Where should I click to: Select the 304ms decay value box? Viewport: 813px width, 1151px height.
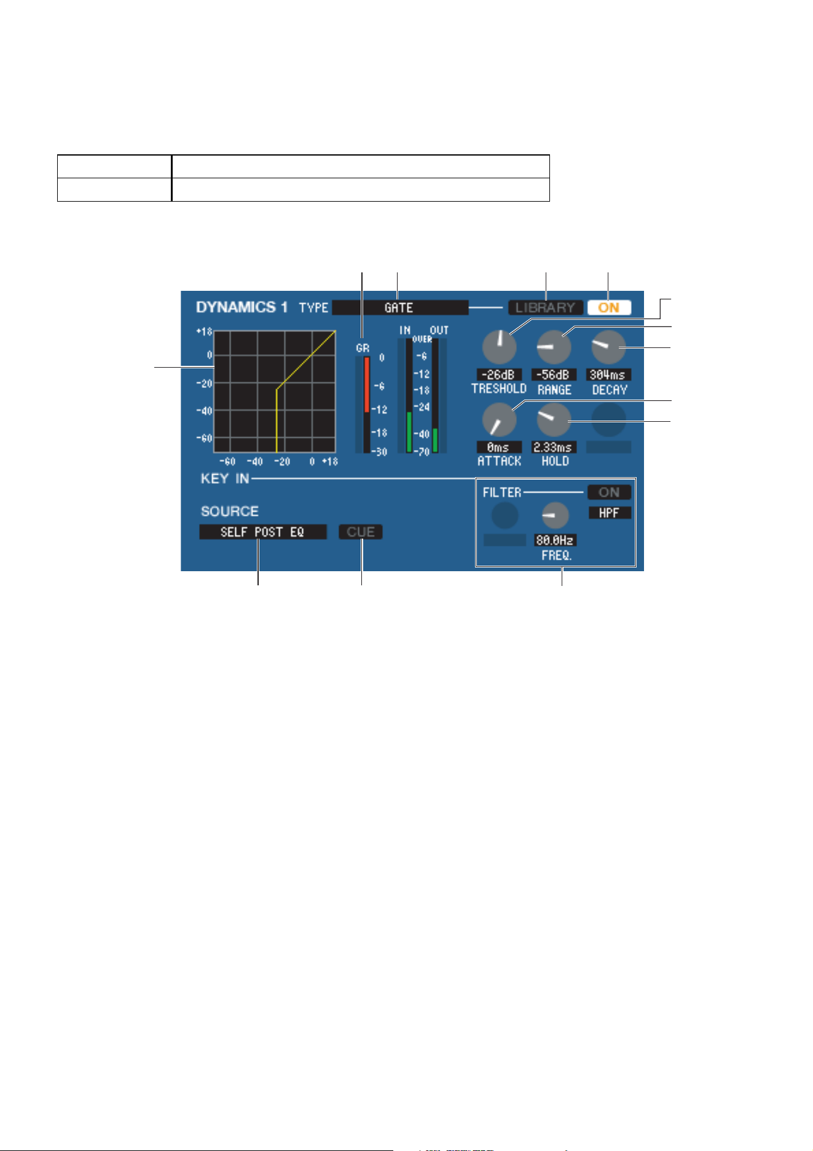[x=608, y=374]
